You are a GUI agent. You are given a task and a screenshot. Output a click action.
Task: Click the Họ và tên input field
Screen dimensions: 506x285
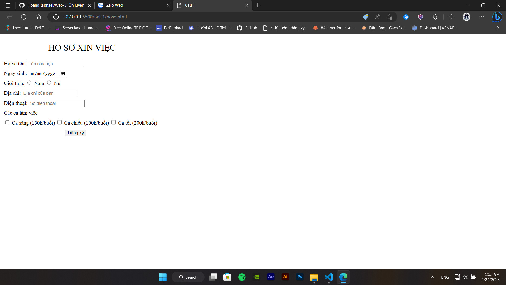55,64
